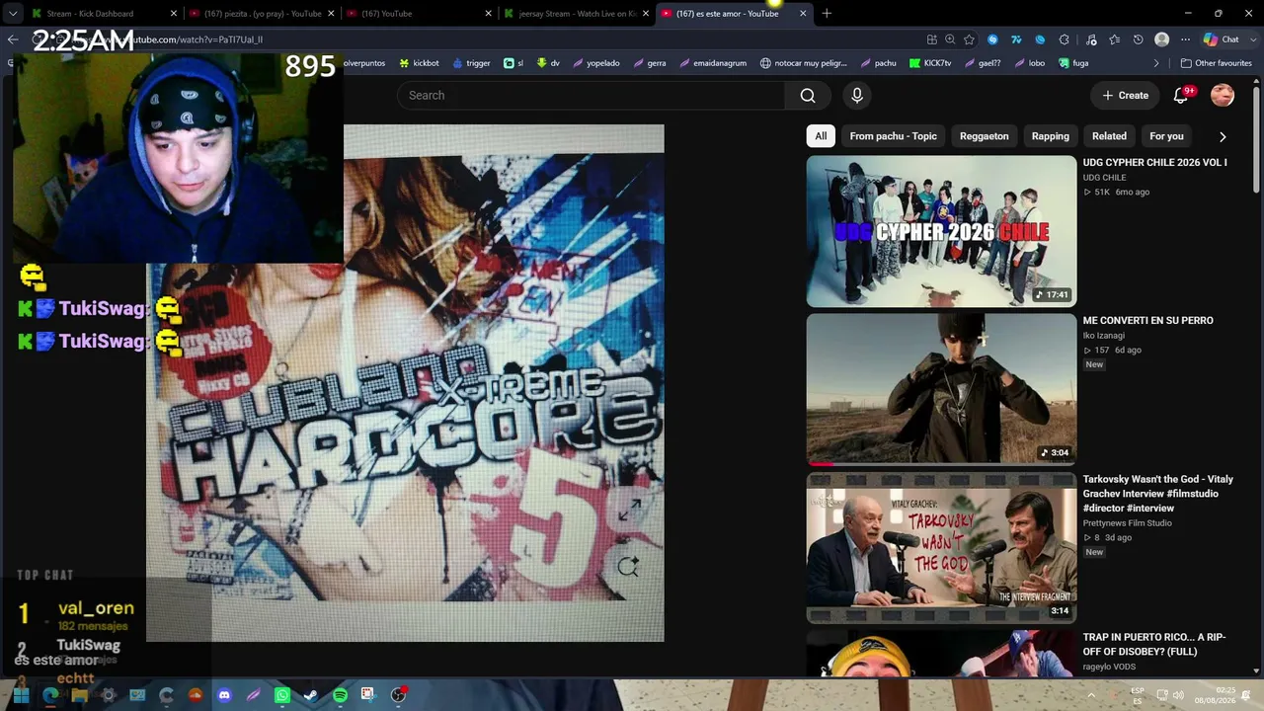Viewport: 1264px width, 711px height.
Task: Go to UDG CHILE channel
Action: pyautogui.click(x=1104, y=178)
